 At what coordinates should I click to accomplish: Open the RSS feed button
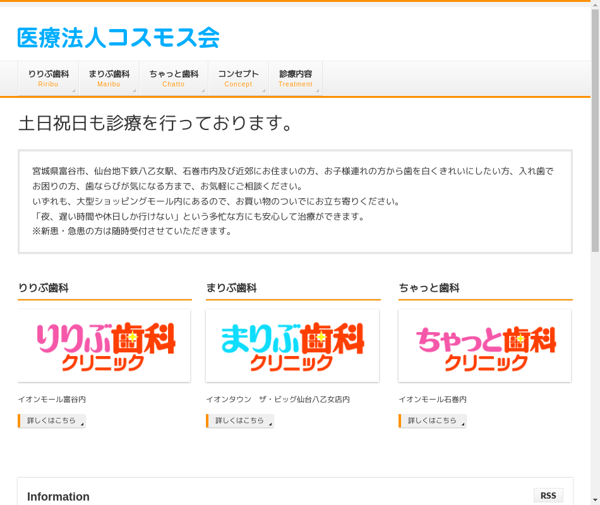548,496
